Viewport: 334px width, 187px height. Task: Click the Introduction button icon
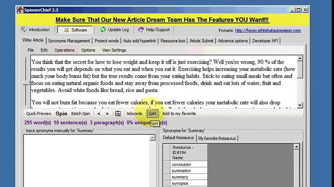(x=24, y=30)
